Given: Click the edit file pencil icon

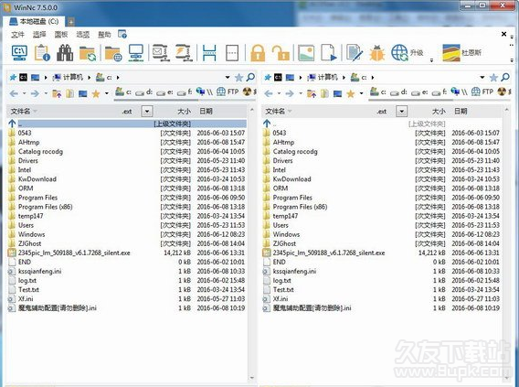Looking at the screenshot, I should pos(355,53).
